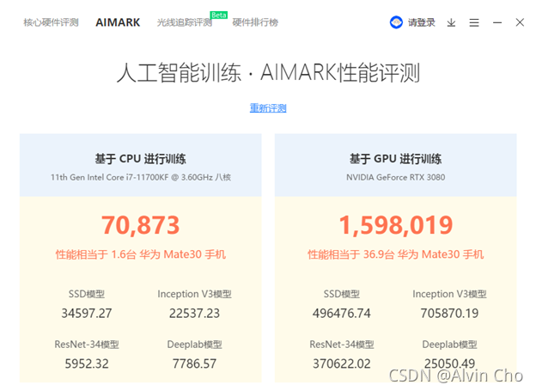Click the 基于 CPU 进行训练 heading
This screenshot has height=391, width=536.
pos(141,159)
